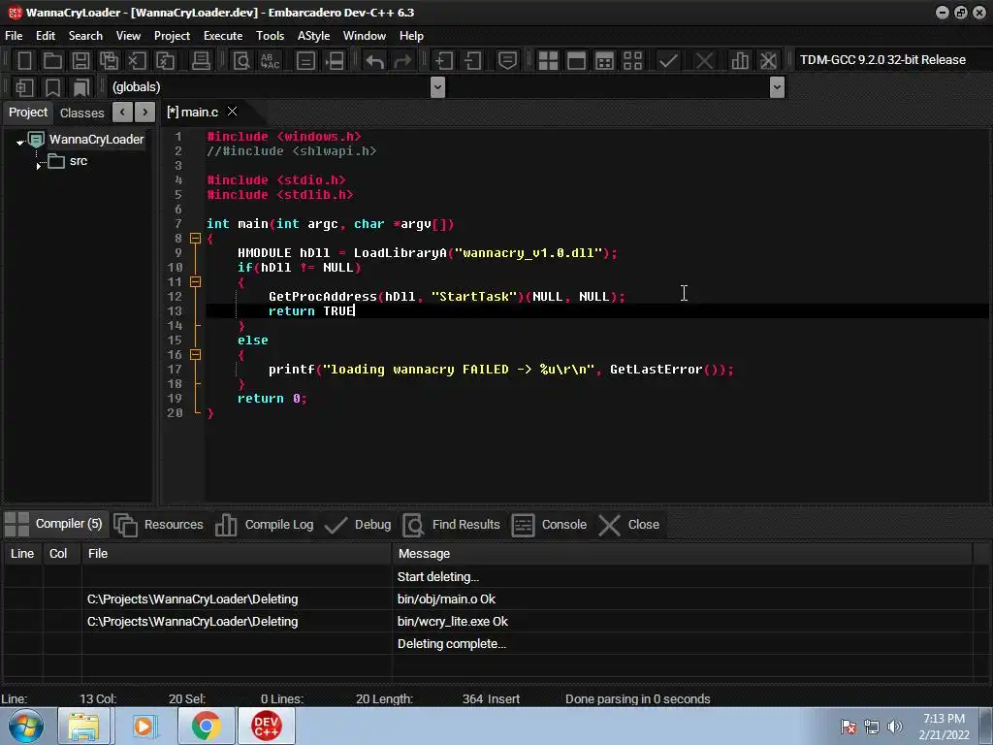
Task: Select the Compiler (5) tab
Action: (54, 524)
